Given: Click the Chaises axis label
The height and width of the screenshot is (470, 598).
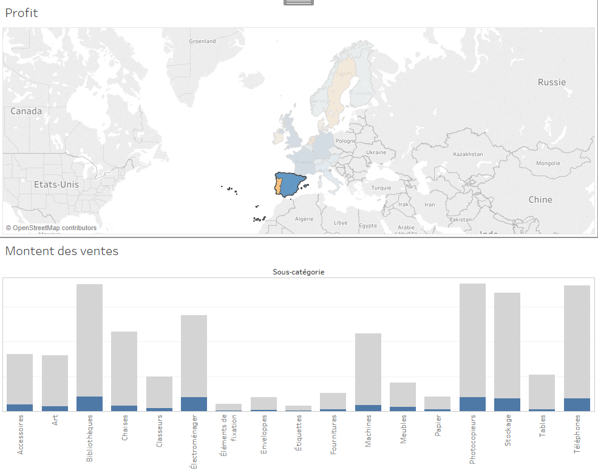Looking at the screenshot, I should click(124, 431).
